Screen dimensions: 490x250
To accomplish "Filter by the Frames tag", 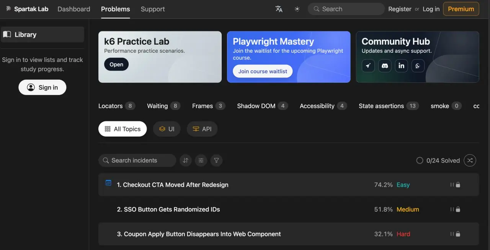I will point(209,106).
